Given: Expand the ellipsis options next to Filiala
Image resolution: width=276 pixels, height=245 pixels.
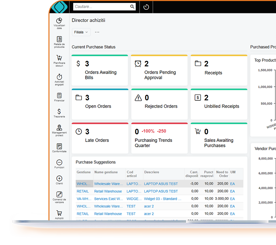Looking at the screenshot, I should pos(97,32).
